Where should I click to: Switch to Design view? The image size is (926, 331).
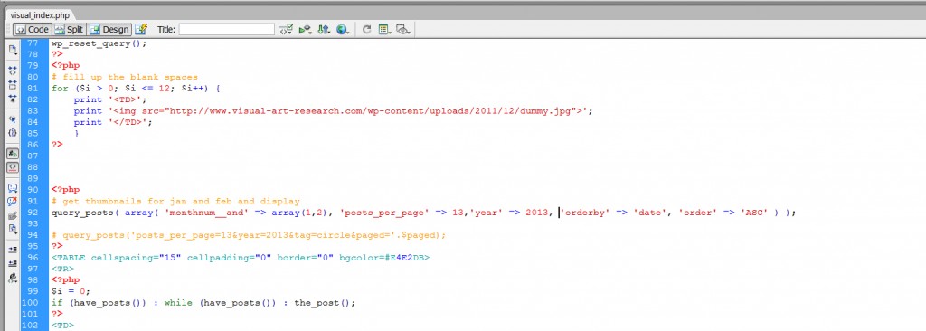click(109, 29)
